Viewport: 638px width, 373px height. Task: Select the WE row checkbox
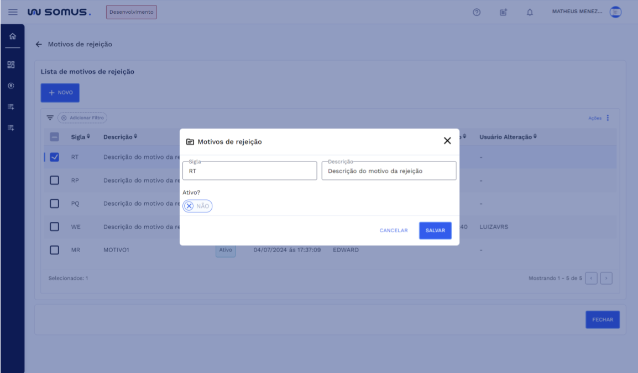[x=54, y=226]
